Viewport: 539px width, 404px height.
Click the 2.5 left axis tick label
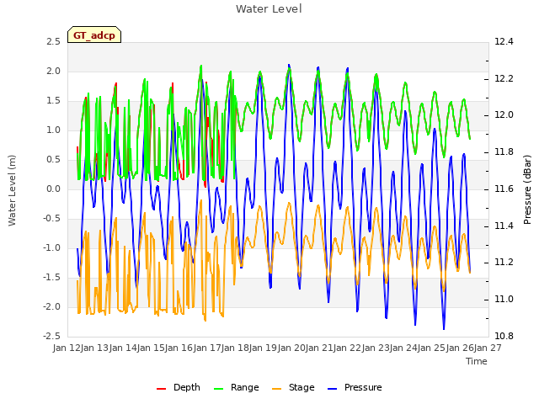53,41
